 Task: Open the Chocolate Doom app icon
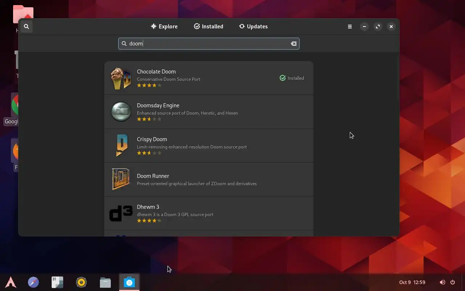121,78
